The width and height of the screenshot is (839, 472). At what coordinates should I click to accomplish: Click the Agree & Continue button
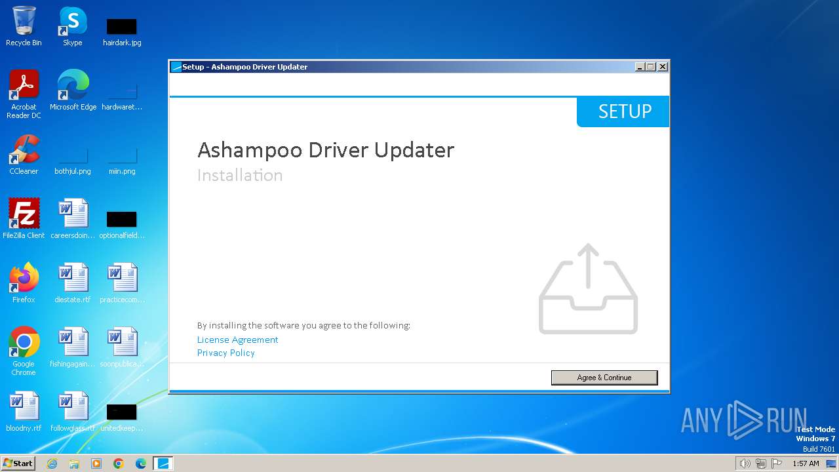(604, 378)
